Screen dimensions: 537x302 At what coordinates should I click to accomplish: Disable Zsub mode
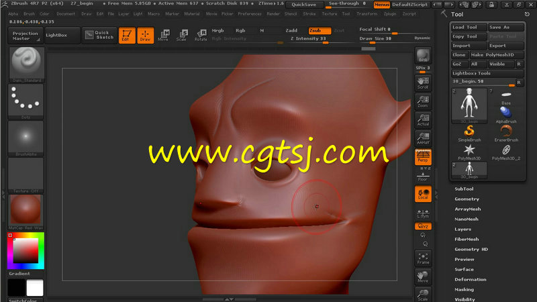coord(320,30)
